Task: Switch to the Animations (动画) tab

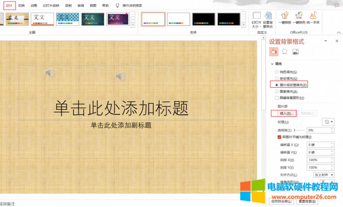Action: point(34,6)
